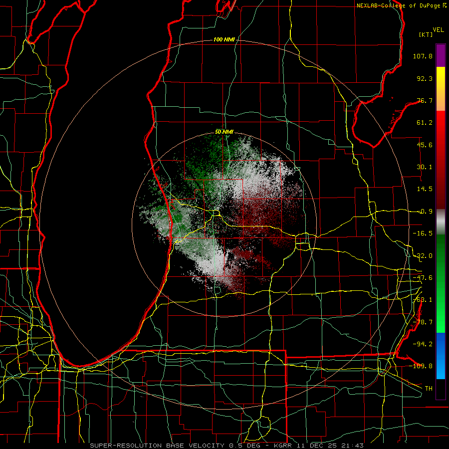The width and height of the screenshot is (449, 449).
Task: Click the 14.5 legend value
Action: (425, 189)
